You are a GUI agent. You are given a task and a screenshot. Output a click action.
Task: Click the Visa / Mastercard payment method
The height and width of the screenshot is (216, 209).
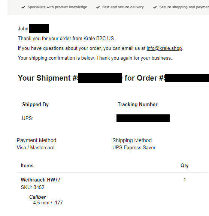[36, 147]
